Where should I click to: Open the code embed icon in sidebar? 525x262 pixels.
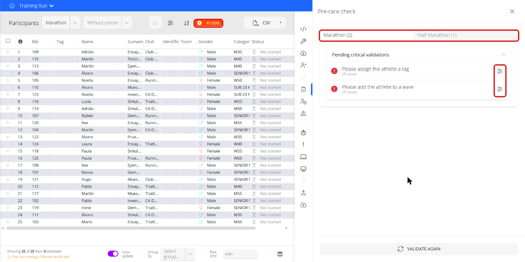(303, 29)
